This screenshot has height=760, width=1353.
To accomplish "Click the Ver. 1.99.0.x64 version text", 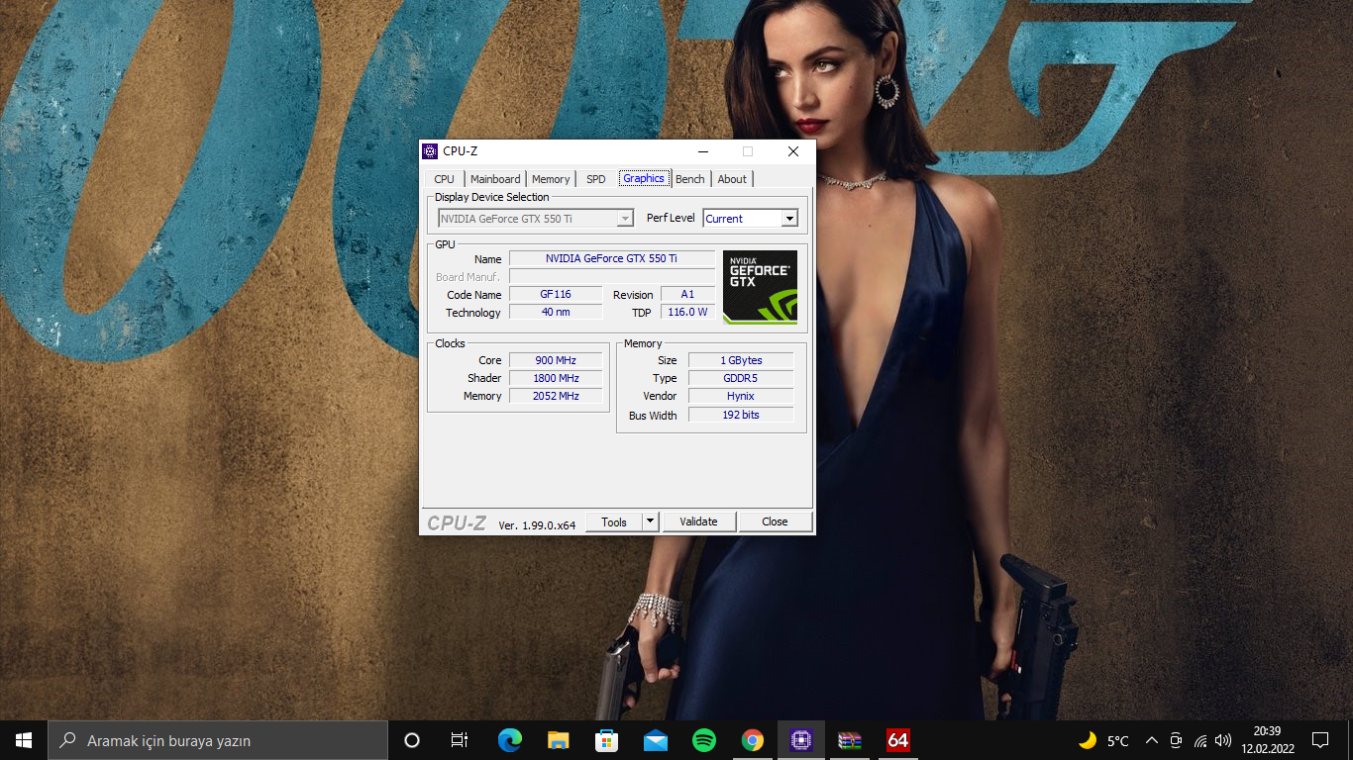I will pyautogui.click(x=537, y=524).
